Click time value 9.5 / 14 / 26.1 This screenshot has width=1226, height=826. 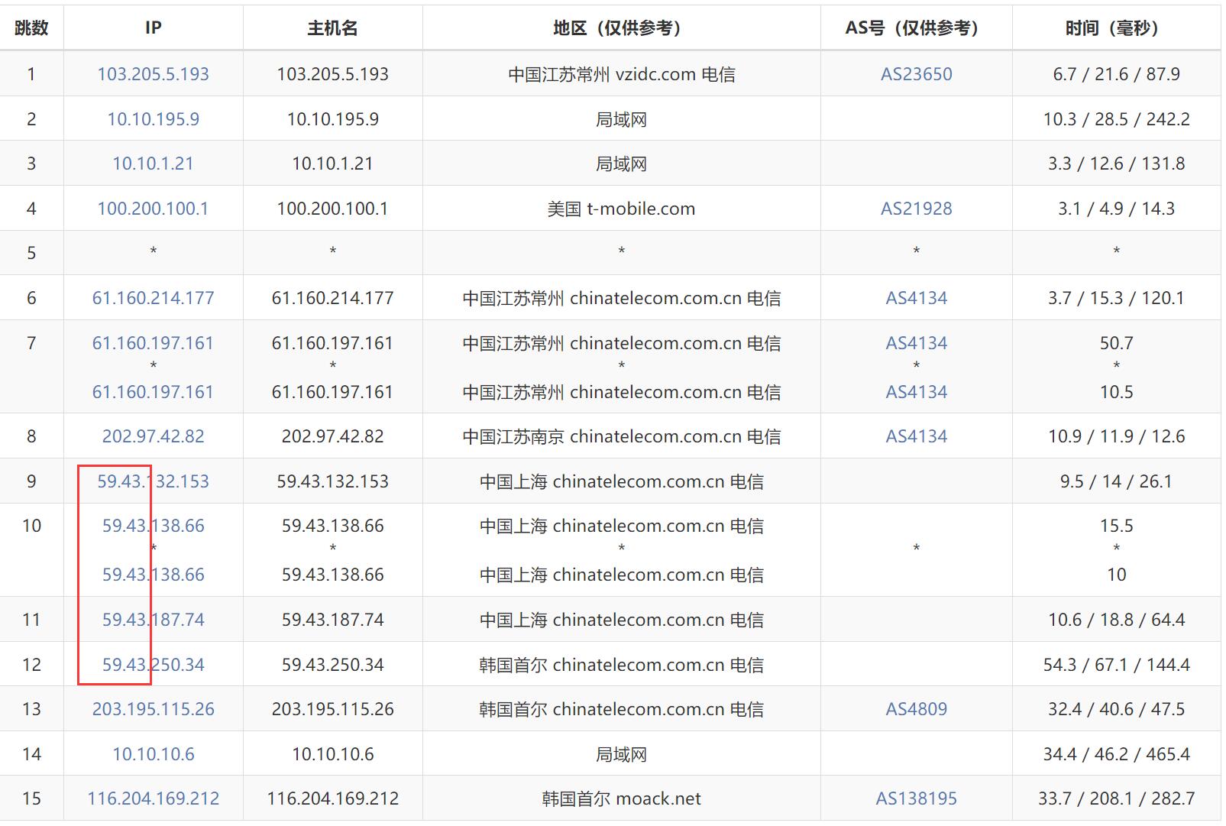click(1116, 481)
